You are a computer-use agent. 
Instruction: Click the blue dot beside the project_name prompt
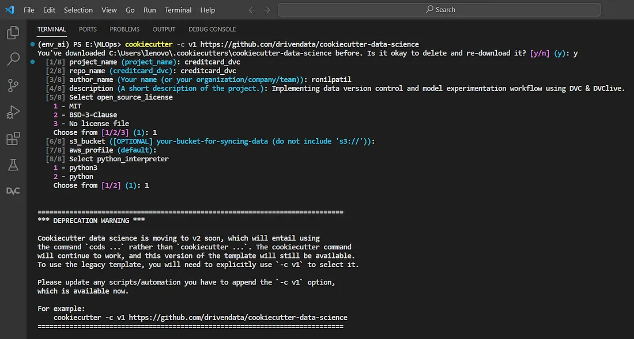tap(32, 62)
